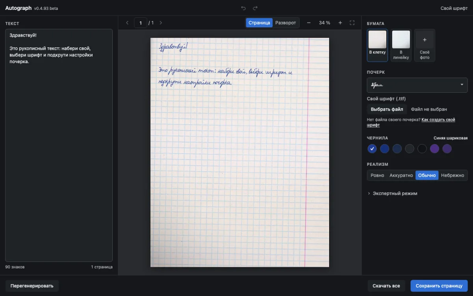This screenshot has height=296, width=473.
Task: Go to next page chevron
Action: coord(160,23)
